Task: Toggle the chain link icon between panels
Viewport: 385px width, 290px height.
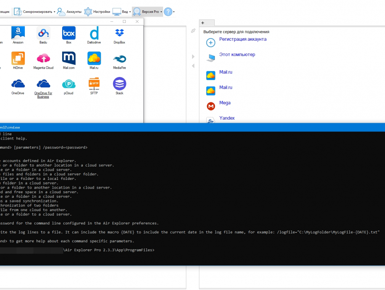Action: coord(193,31)
